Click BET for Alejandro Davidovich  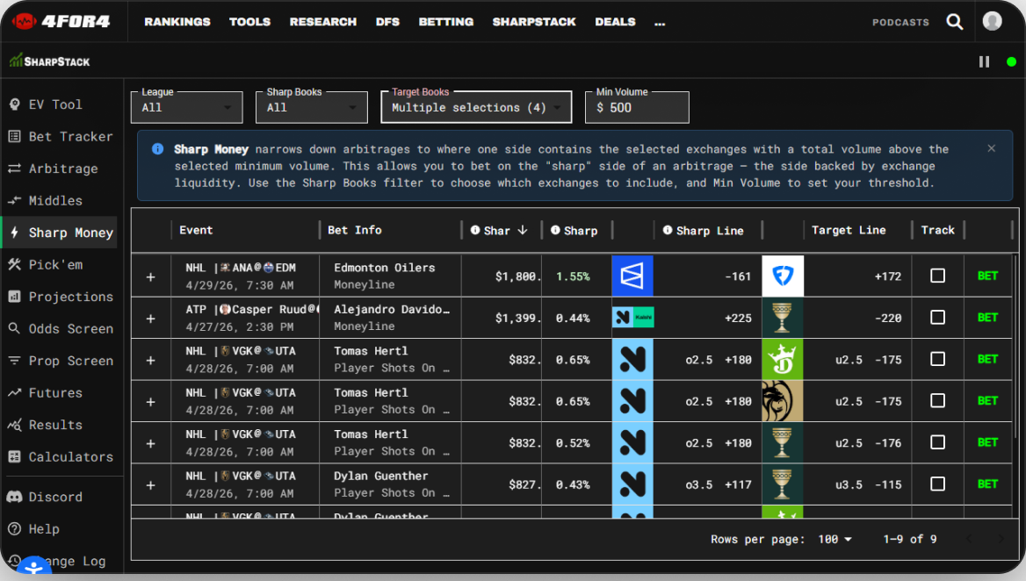tap(987, 318)
